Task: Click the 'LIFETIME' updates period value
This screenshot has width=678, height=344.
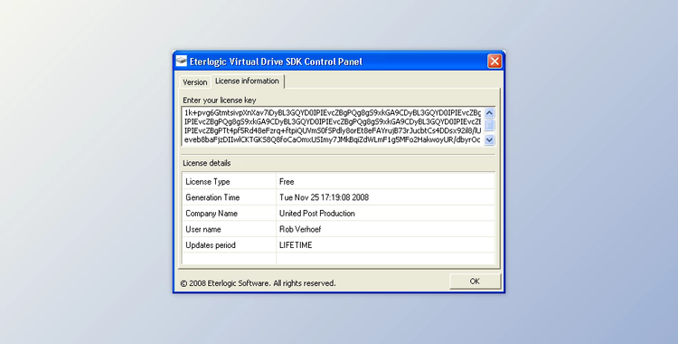Action: click(296, 244)
